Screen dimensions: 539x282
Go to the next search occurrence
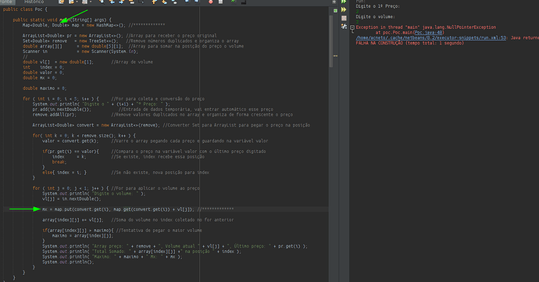coord(121,2)
